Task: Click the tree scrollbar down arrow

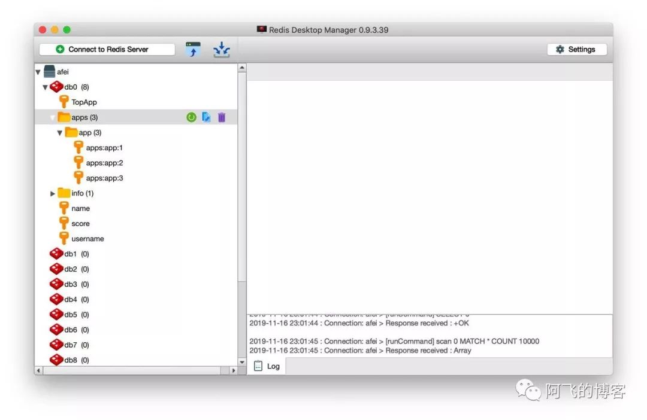Action: pyautogui.click(x=242, y=362)
